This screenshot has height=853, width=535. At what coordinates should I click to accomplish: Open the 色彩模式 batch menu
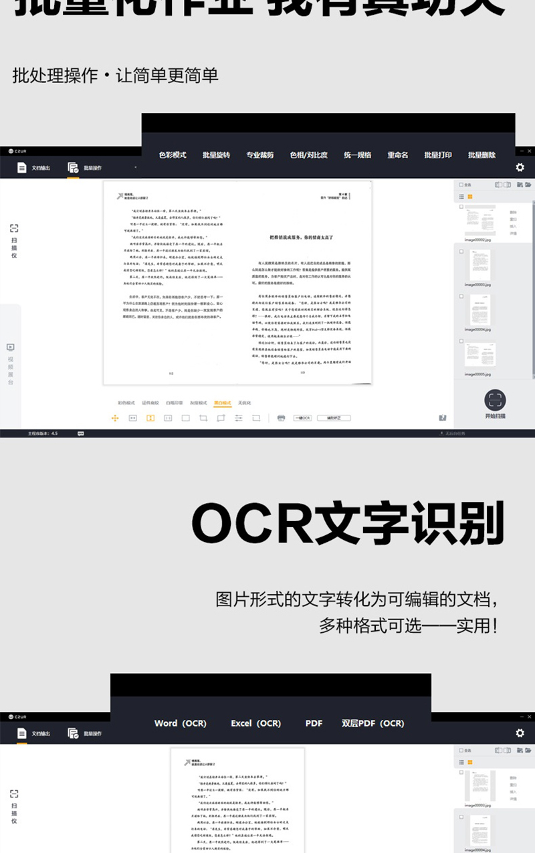pos(173,155)
